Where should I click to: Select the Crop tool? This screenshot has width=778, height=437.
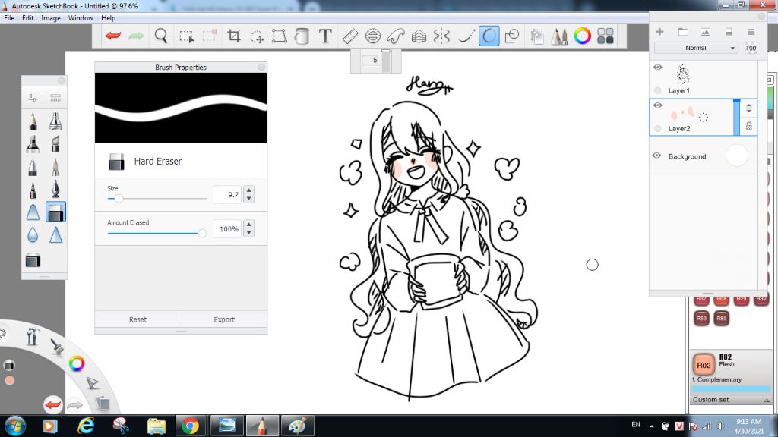234,36
